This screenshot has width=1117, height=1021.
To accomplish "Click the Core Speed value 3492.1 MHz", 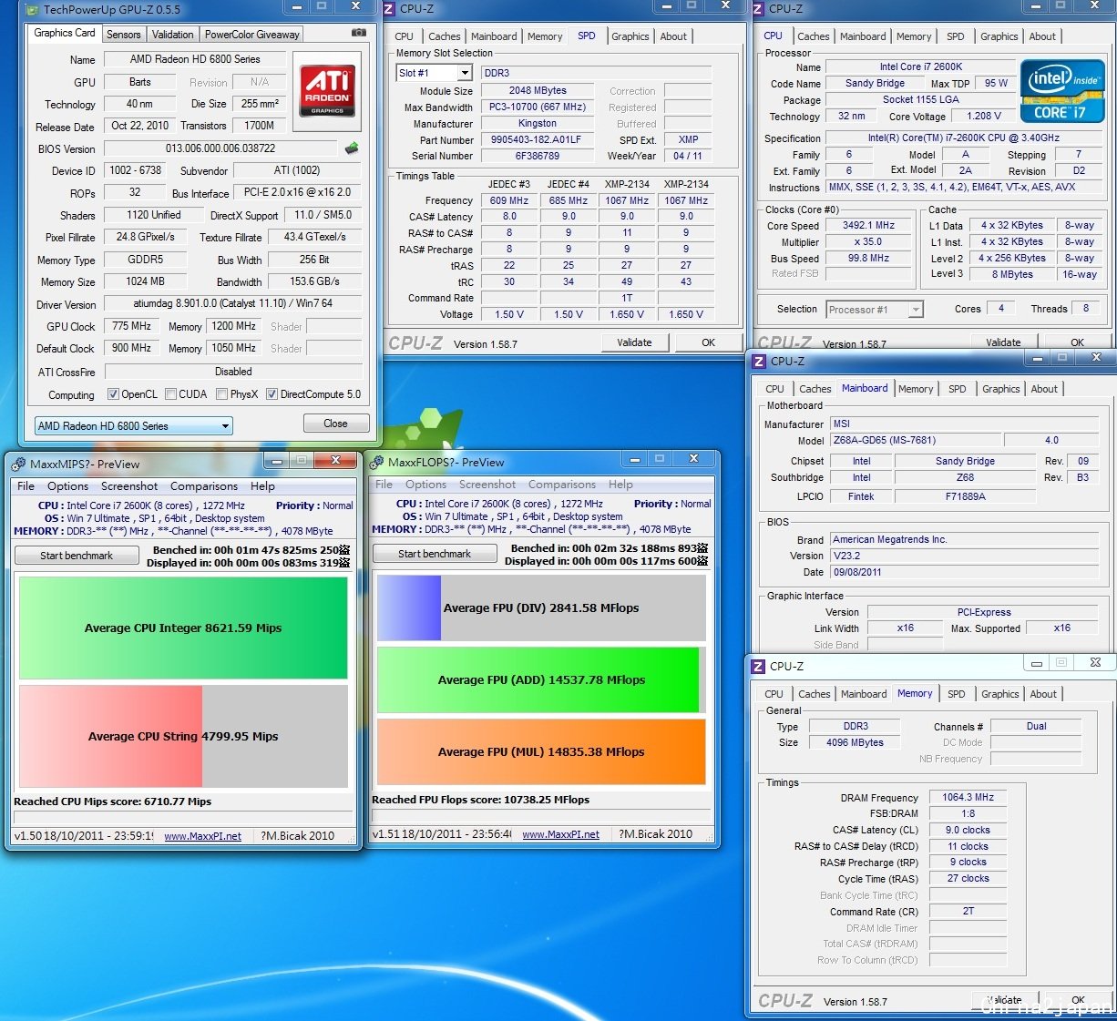I will pos(868,226).
